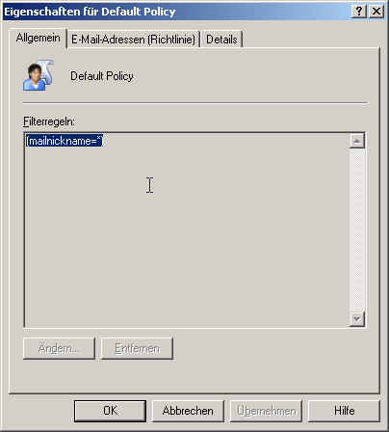This screenshot has height=432, width=389.
Task: Click the question mark help icon
Action: coord(359,12)
